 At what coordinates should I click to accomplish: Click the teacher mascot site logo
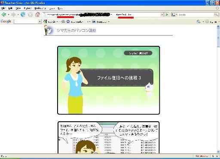[48, 30]
